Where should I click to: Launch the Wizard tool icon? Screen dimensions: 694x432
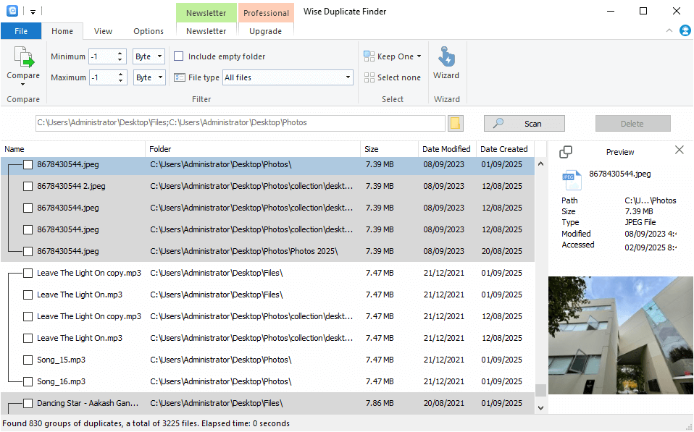pos(446,57)
